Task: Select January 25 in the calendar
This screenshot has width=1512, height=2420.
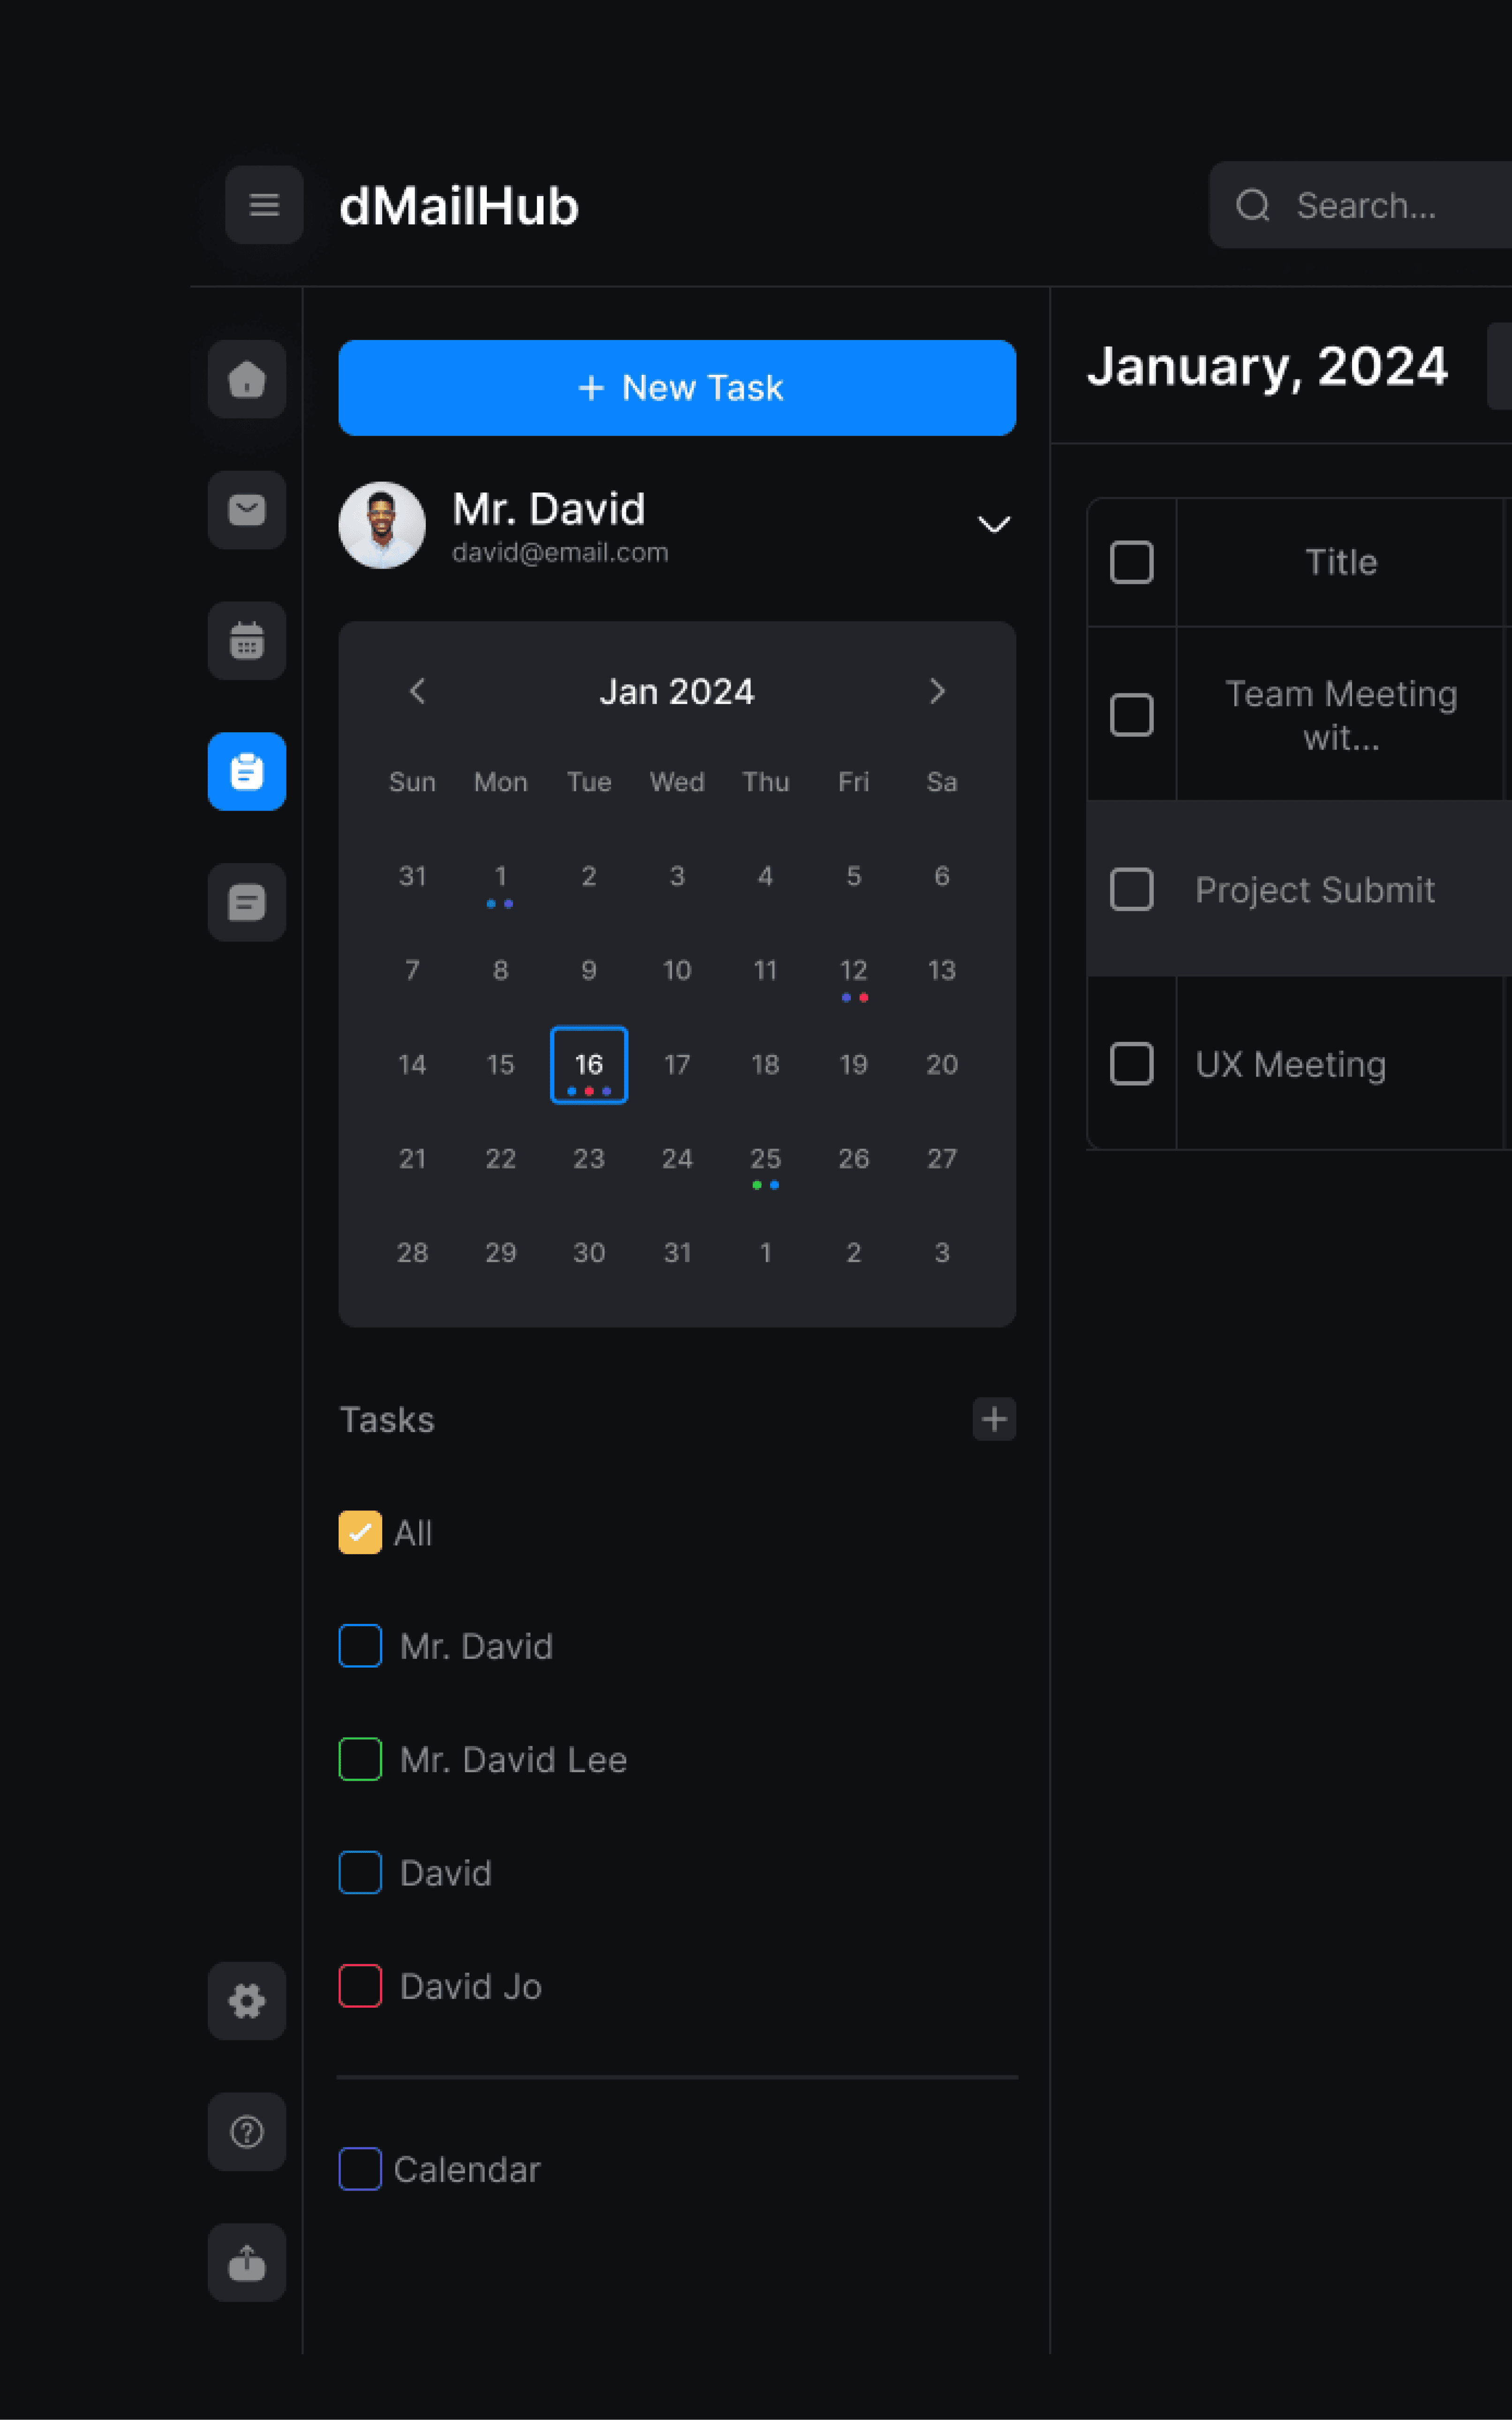Action: (765, 1159)
